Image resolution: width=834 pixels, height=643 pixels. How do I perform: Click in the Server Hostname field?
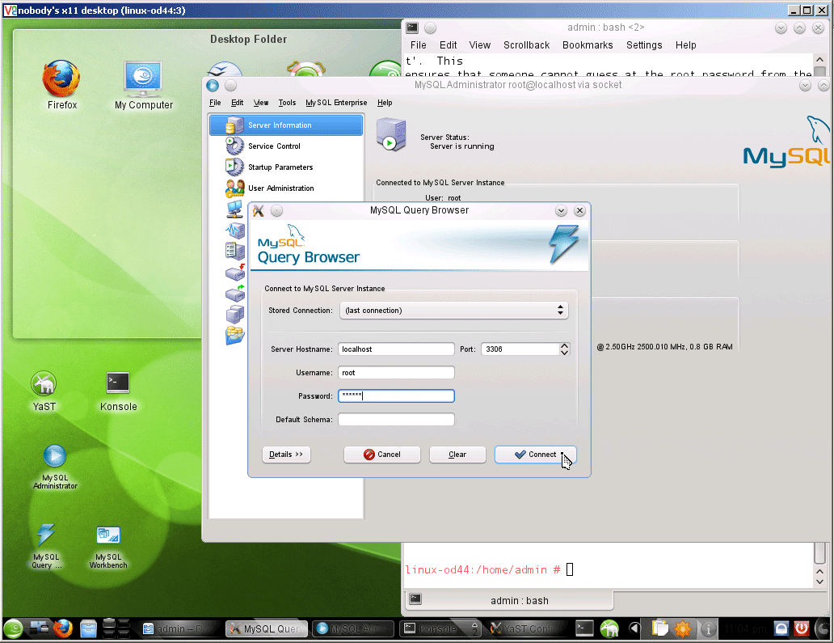396,349
